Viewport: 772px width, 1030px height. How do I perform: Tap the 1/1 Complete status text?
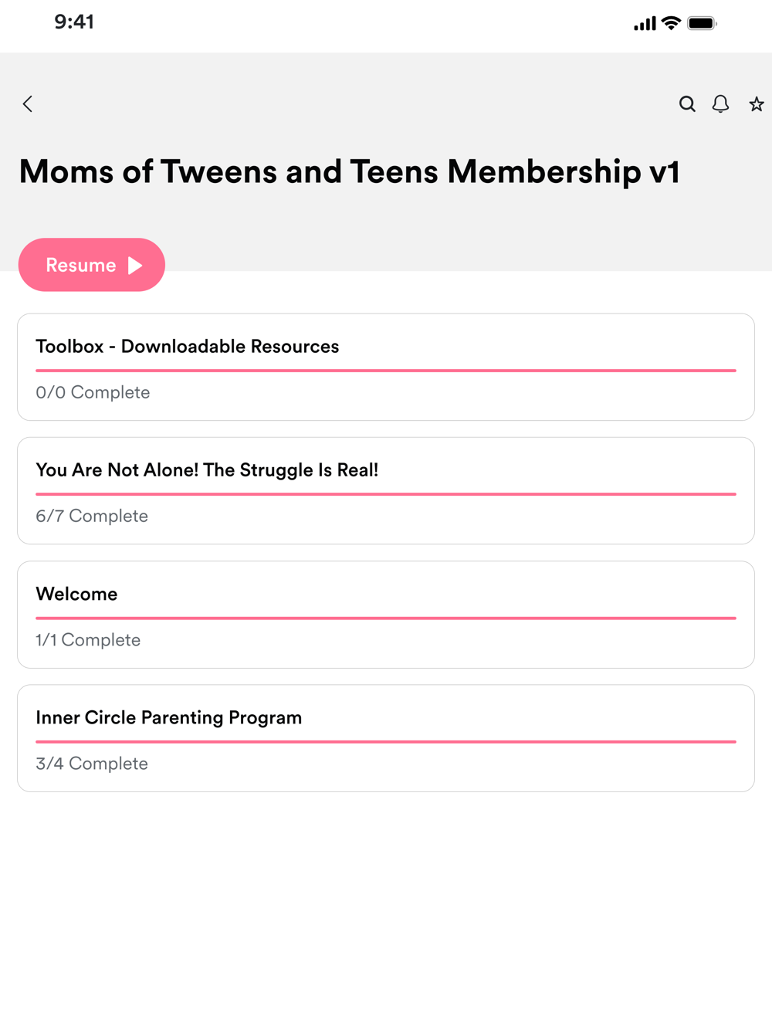tap(88, 640)
